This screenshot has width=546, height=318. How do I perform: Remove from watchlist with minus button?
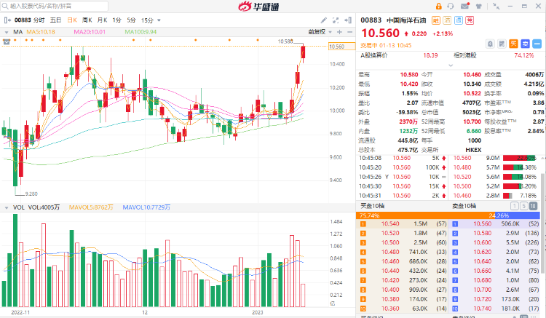pos(537,44)
